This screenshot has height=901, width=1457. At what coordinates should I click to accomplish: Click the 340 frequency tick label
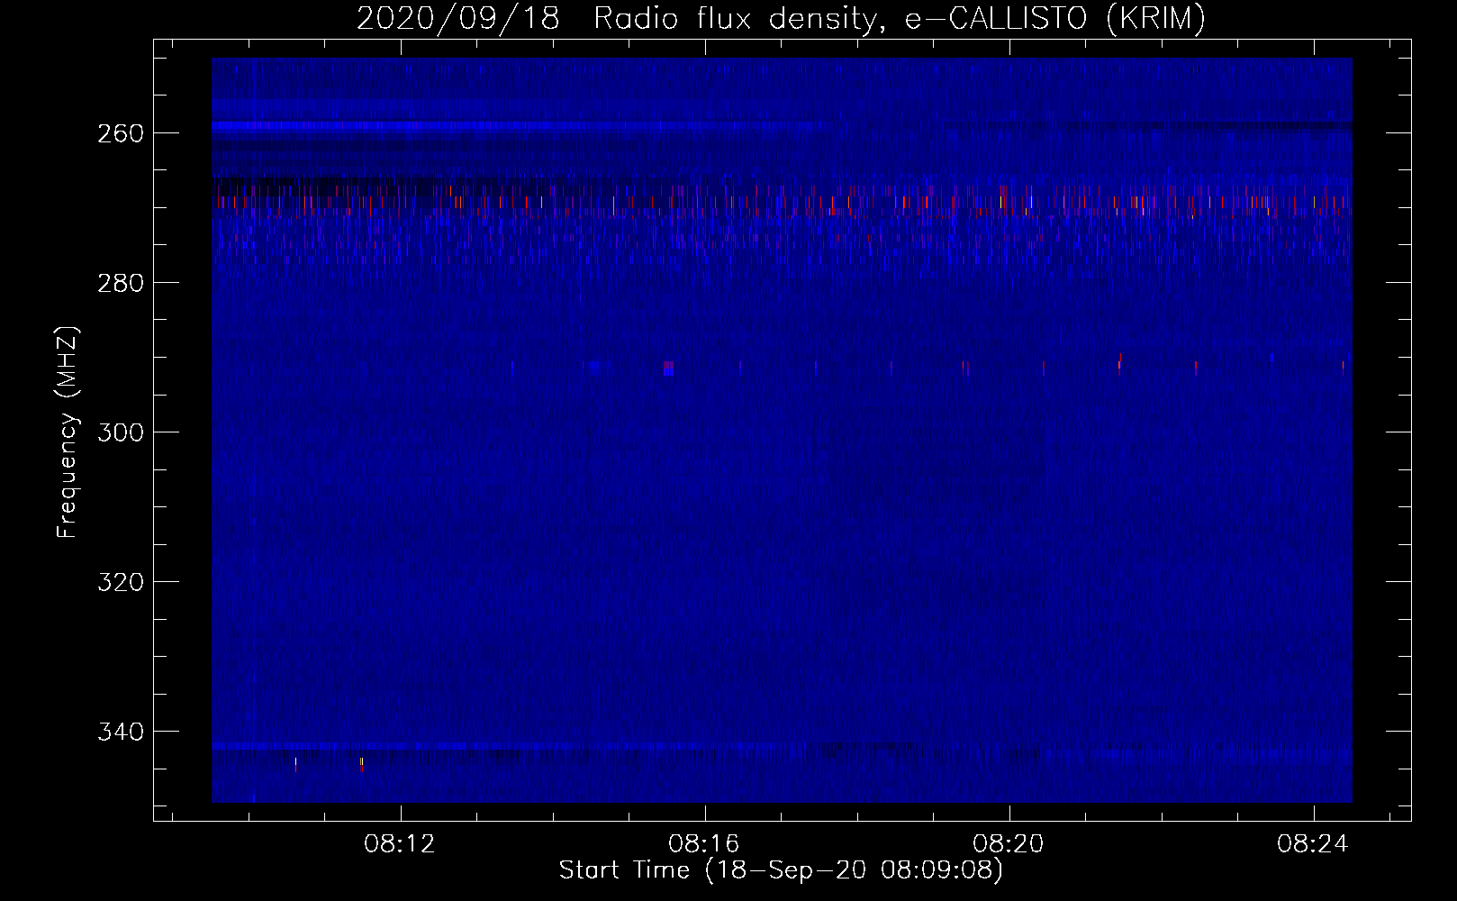121,732
